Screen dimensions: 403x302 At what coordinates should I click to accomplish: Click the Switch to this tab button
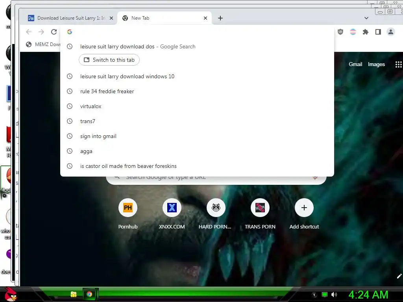[109, 60]
